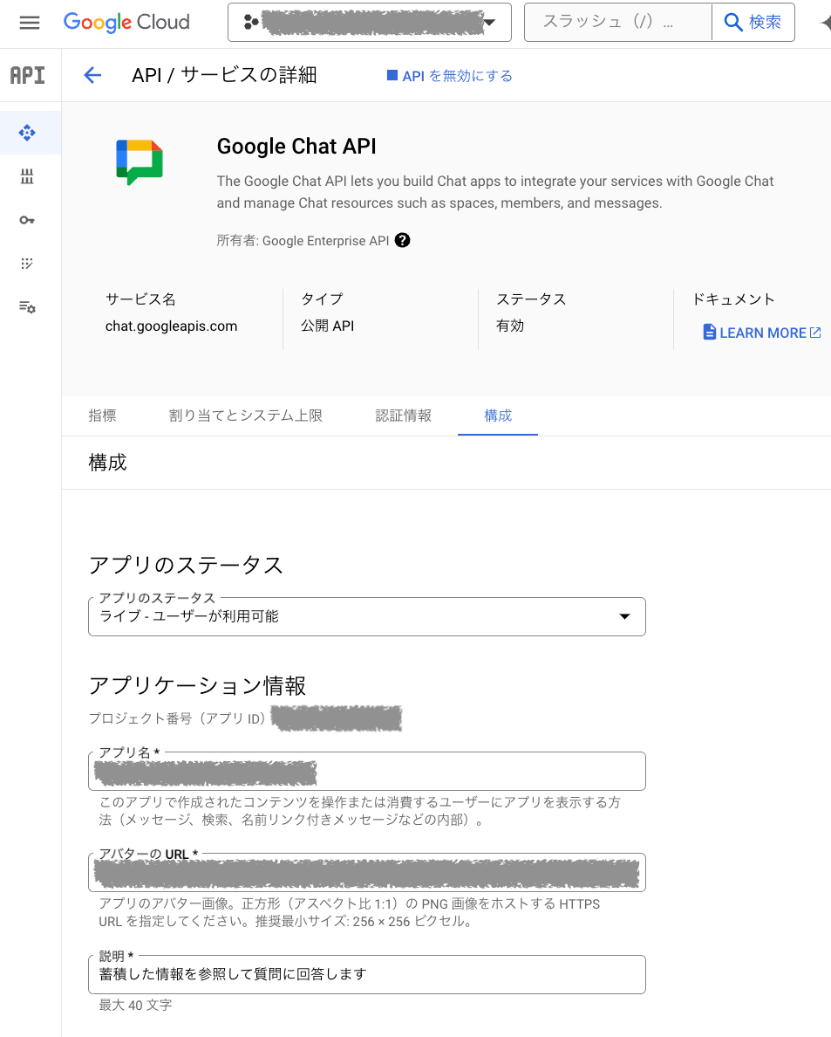Click the 最大 40 文字 hint text
The image size is (831, 1037).
pyautogui.click(x=135, y=1006)
